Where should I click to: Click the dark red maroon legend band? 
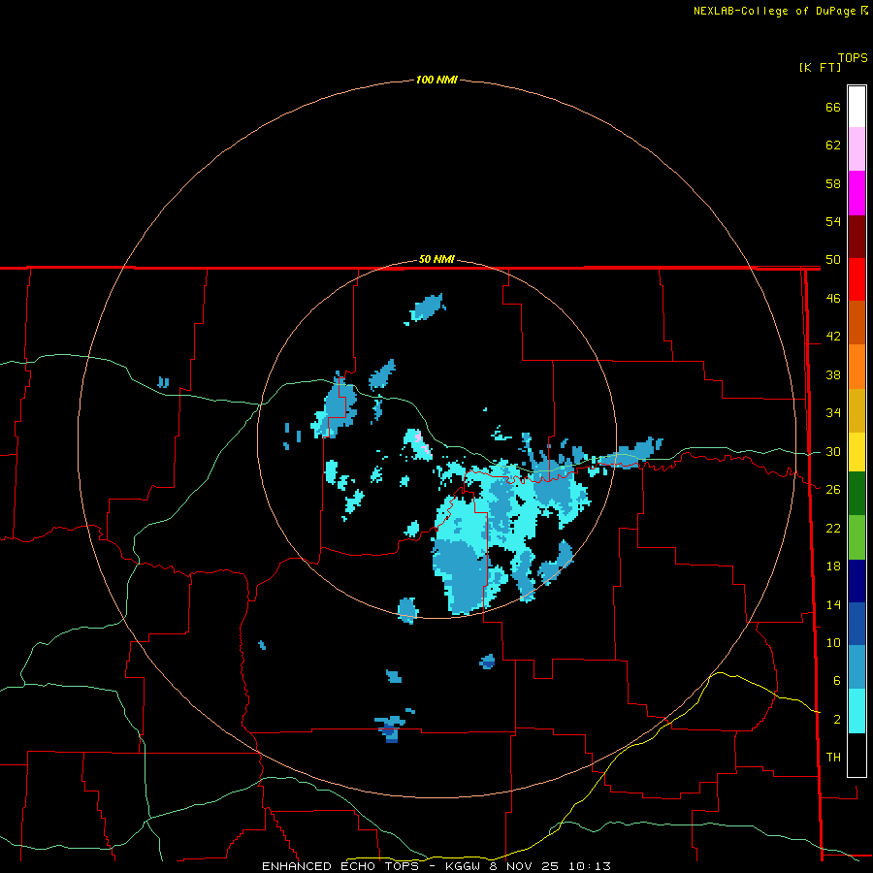[857, 236]
